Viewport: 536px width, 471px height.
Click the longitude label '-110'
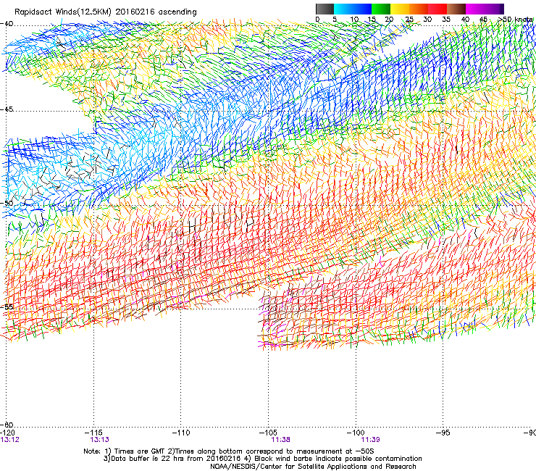pyautogui.click(x=181, y=433)
